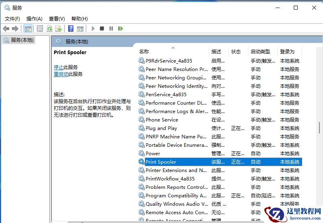This screenshot has height=223, width=323.
Task: Open the 查看(V) menu
Action: tap(57, 19)
